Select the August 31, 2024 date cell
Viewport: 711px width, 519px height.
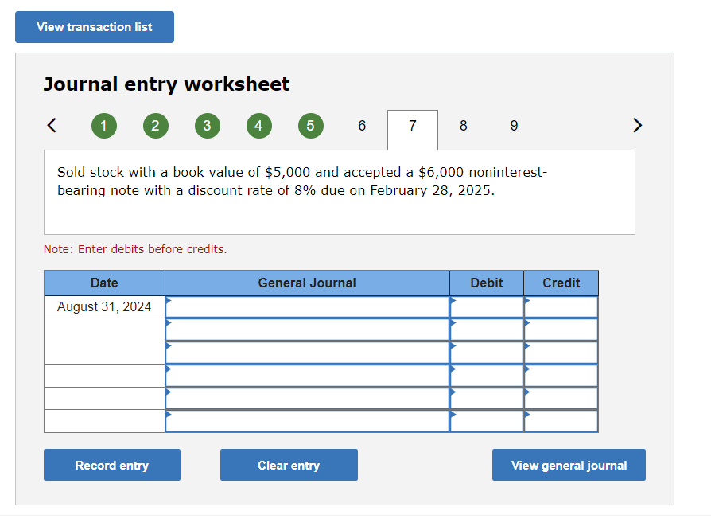pos(104,306)
